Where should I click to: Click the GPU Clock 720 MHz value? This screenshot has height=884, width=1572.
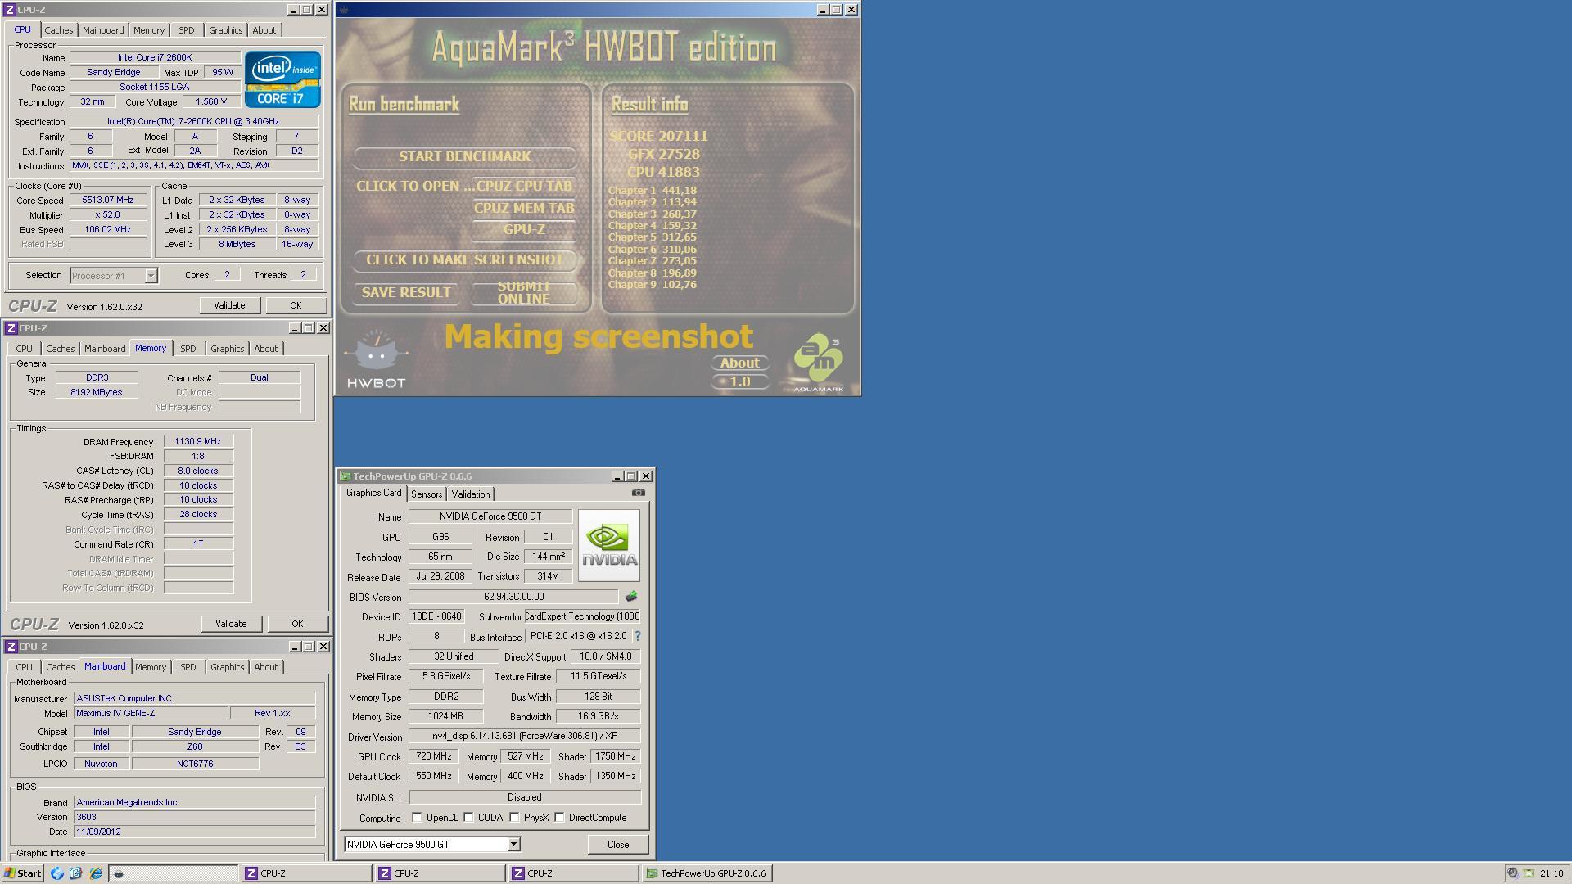tap(433, 756)
